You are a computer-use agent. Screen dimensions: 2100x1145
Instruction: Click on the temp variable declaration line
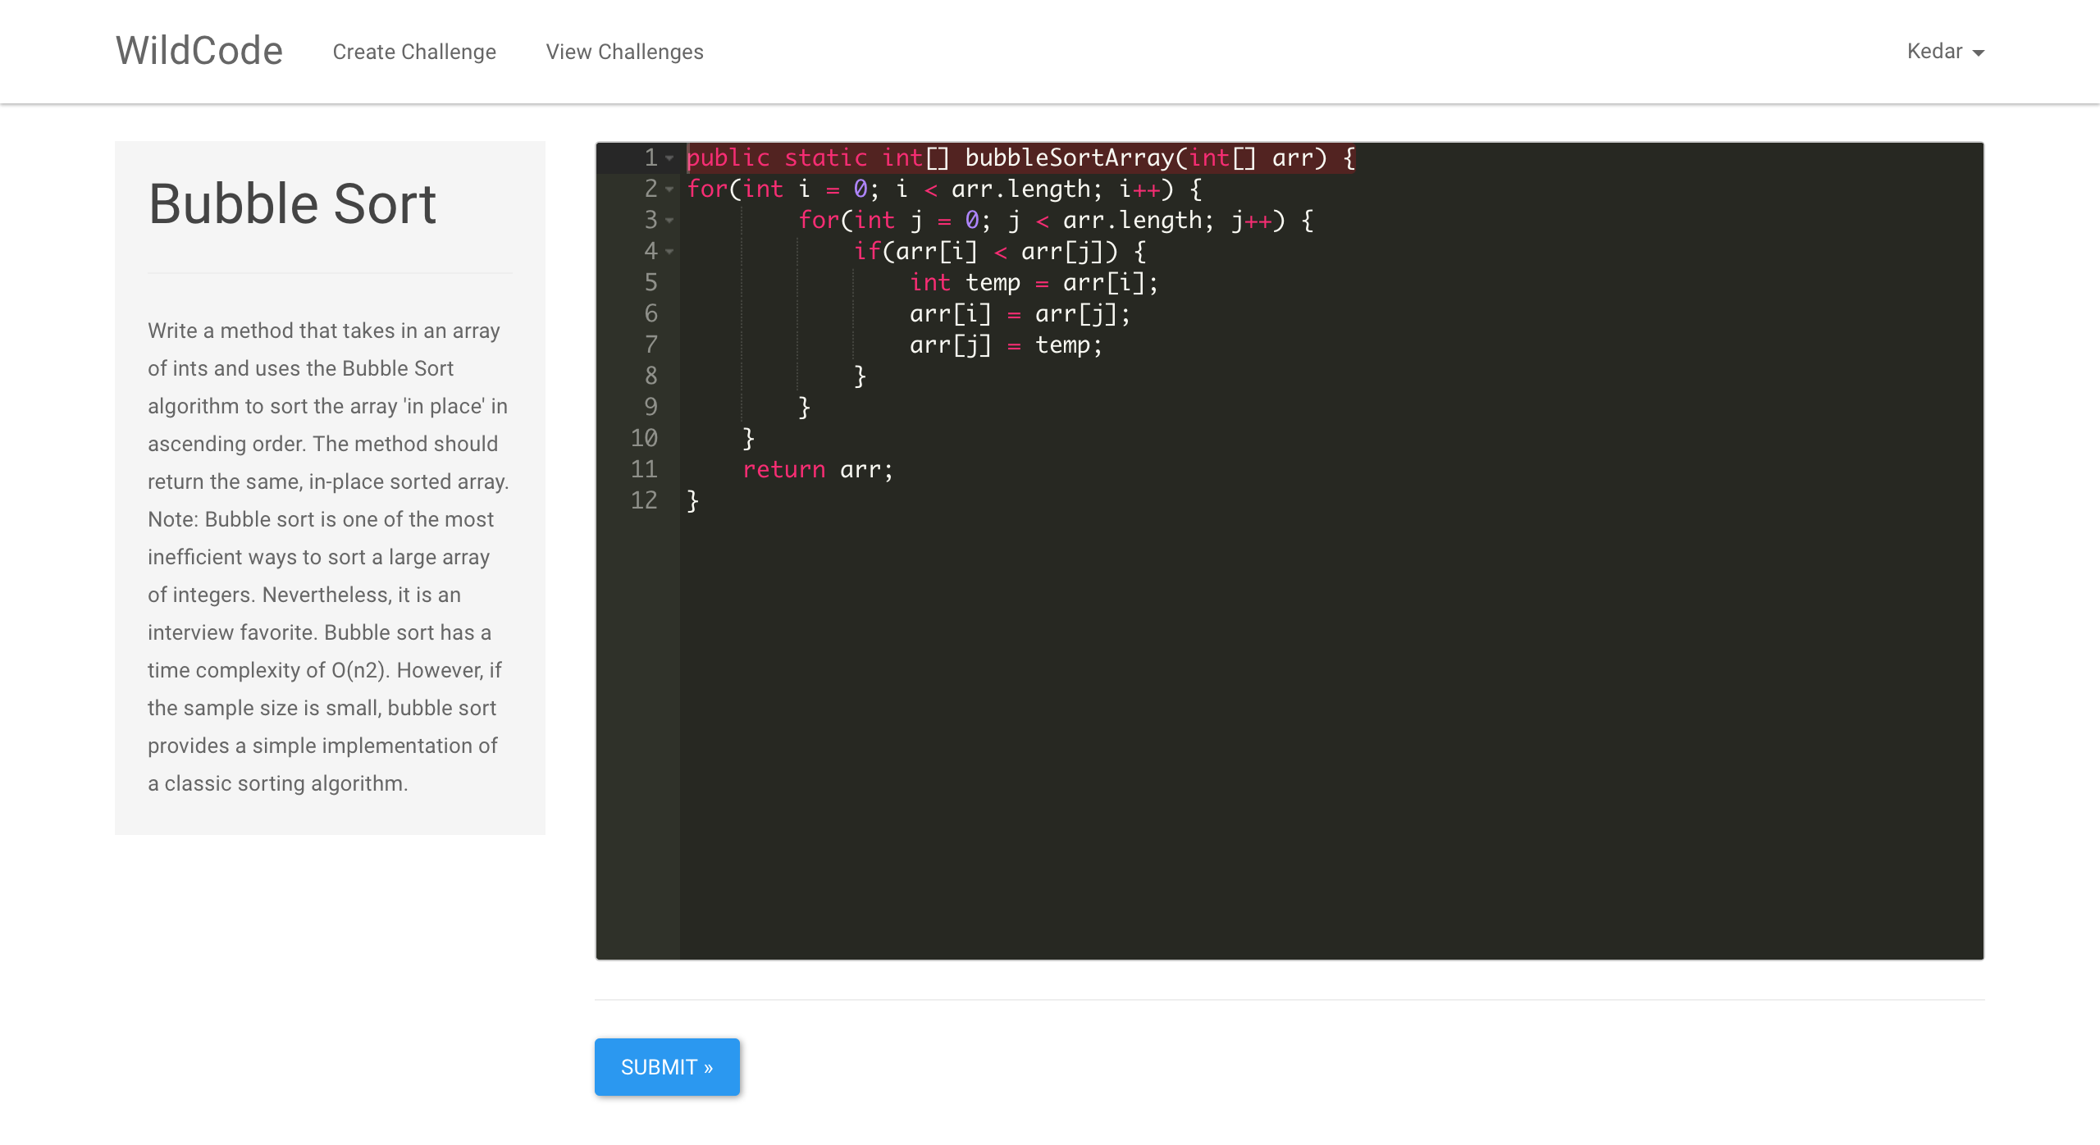[x=993, y=282]
